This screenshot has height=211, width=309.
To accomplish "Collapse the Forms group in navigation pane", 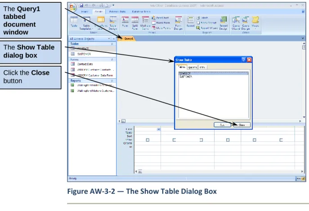I will [112, 59].
